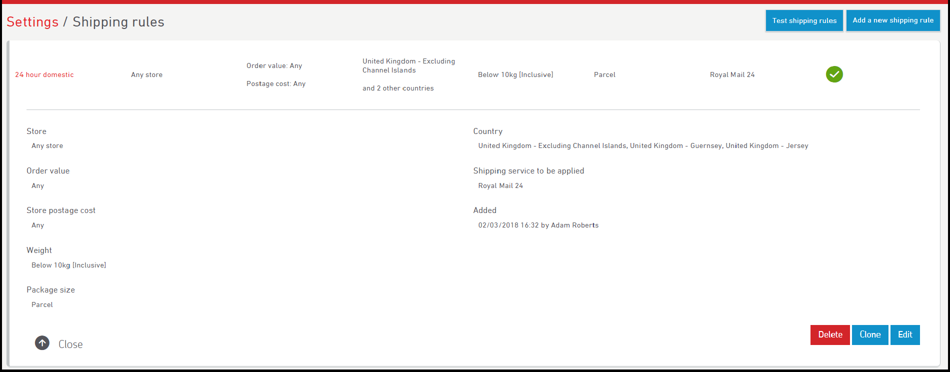Click 'Royal Mail 24' in summary row
This screenshot has height=372, width=950.
[x=732, y=75]
